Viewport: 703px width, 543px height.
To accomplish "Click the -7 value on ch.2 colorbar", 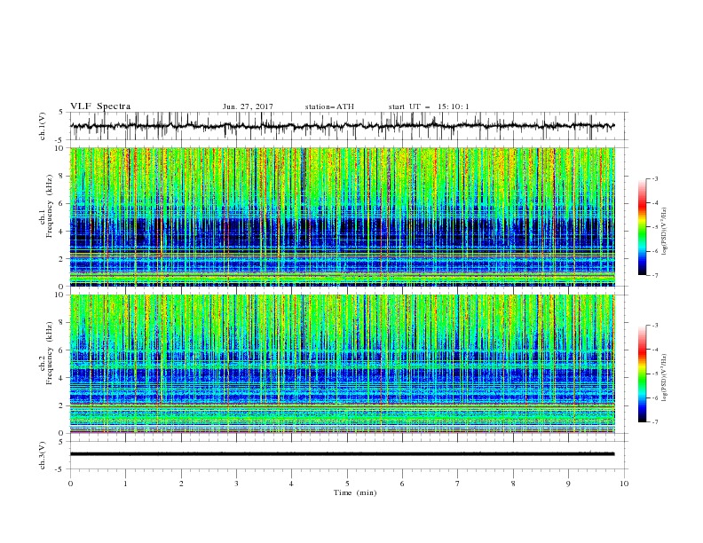I will [x=655, y=422].
